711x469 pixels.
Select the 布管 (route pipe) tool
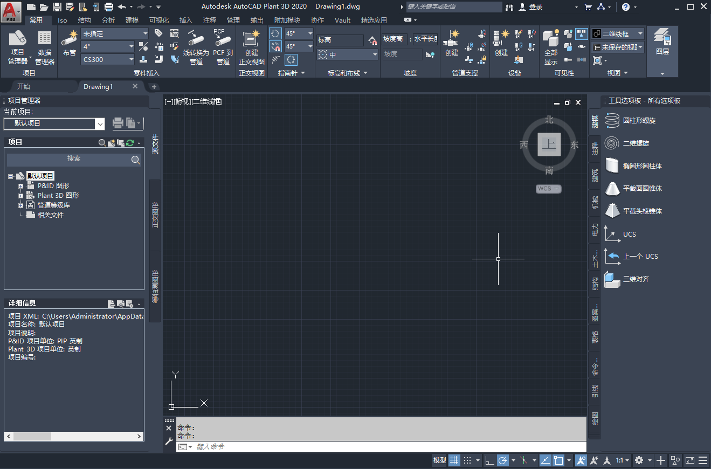pyautogui.click(x=69, y=44)
